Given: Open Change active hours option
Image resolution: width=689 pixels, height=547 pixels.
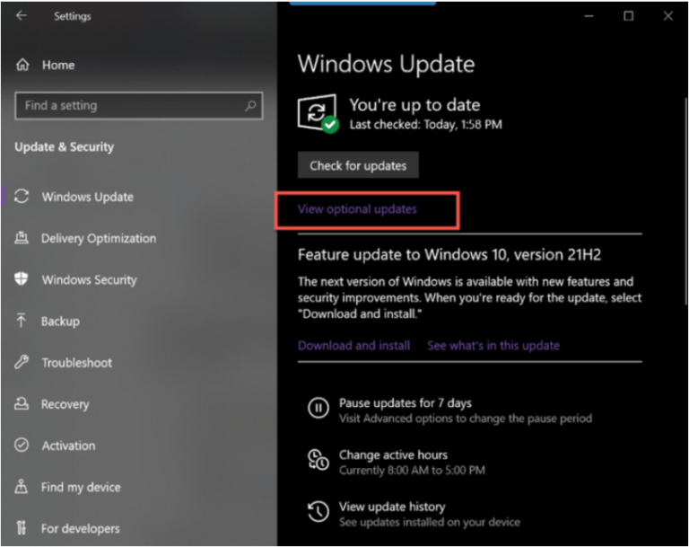Looking at the screenshot, I should [393, 454].
